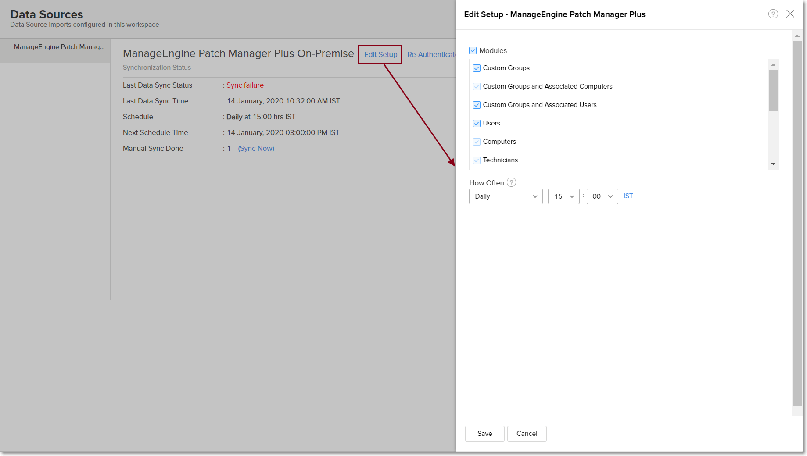This screenshot has width=807, height=456.
Task: Click the Save button
Action: 484,434
